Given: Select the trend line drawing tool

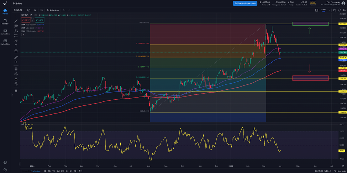Looking at the screenshot, I should [x=16, y=21].
